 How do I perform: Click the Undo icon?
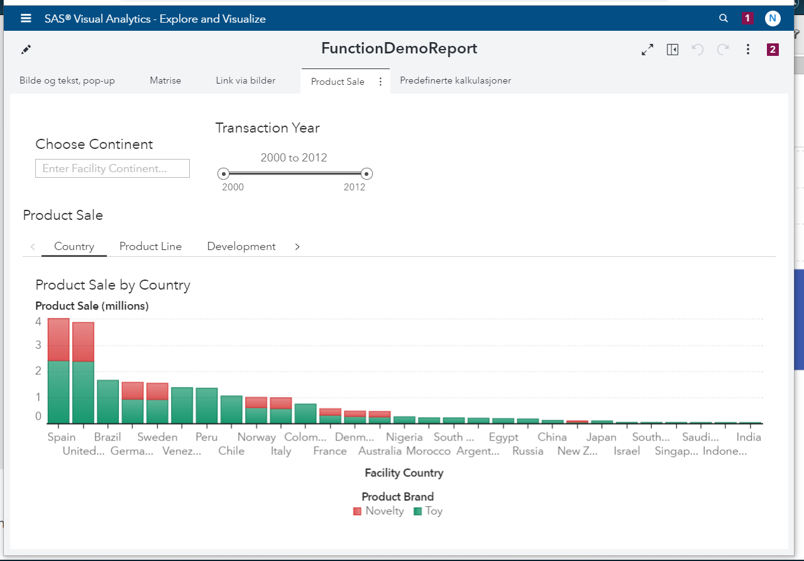698,49
